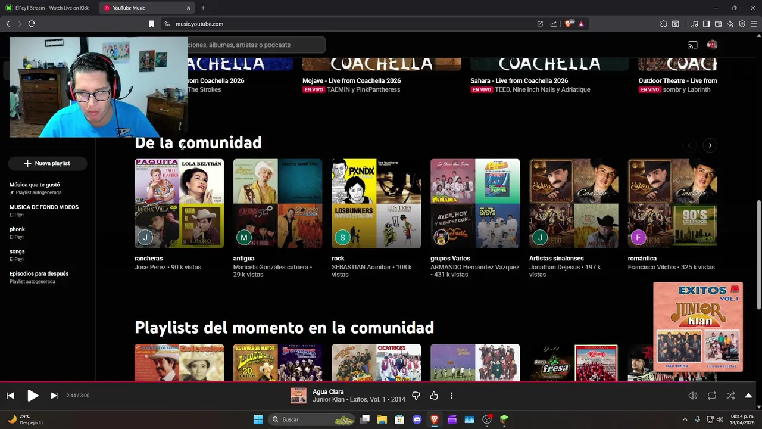Viewport: 762px width, 429px height.
Task: Toggle shuffle in player bar
Action: (x=730, y=396)
